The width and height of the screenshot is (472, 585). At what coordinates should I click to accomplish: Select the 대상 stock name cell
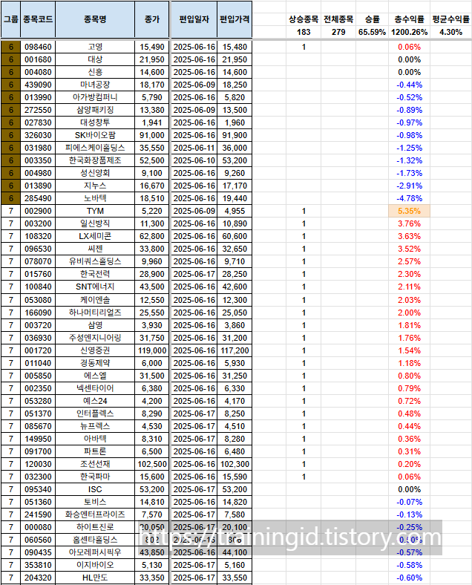(x=95, y=59)
